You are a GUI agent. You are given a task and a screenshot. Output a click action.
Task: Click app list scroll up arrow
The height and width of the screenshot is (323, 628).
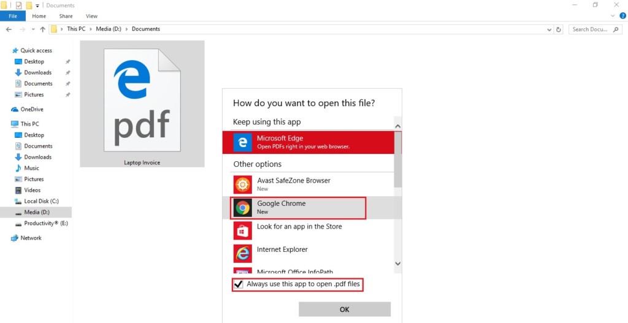click(397, 126)
